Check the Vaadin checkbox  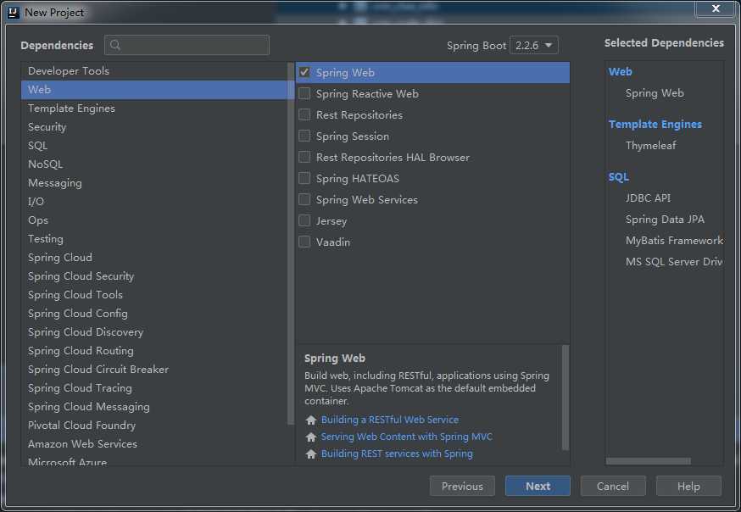(x=304, y=242)
